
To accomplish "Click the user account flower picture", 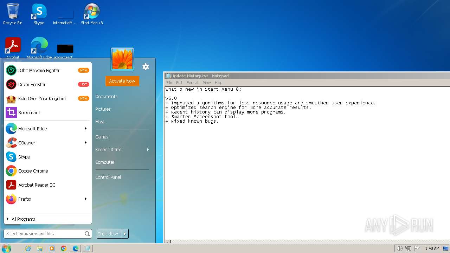I will click(x=122, y=59).
